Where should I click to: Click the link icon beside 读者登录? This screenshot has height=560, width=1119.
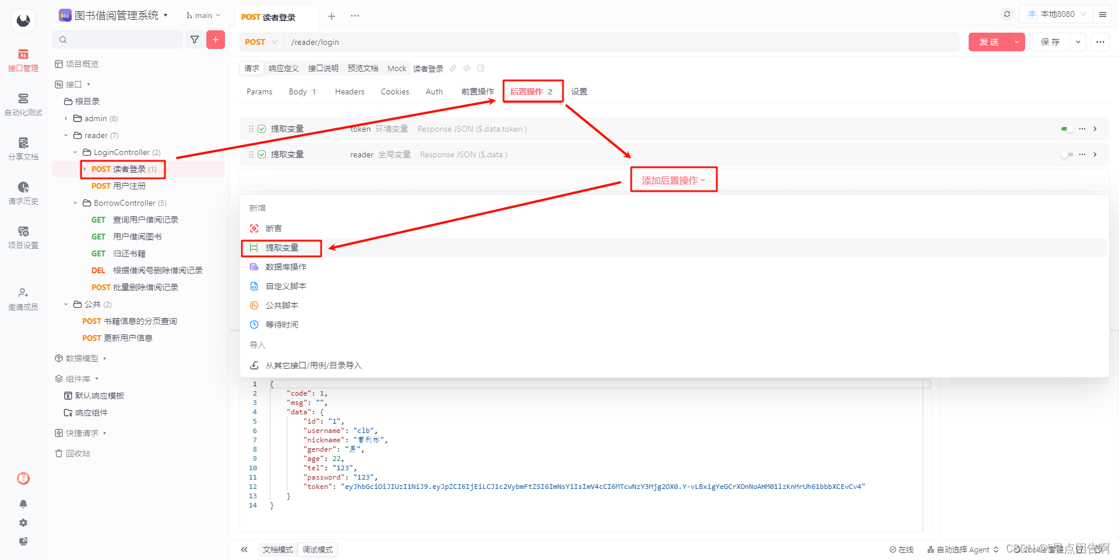click(453, 68)
